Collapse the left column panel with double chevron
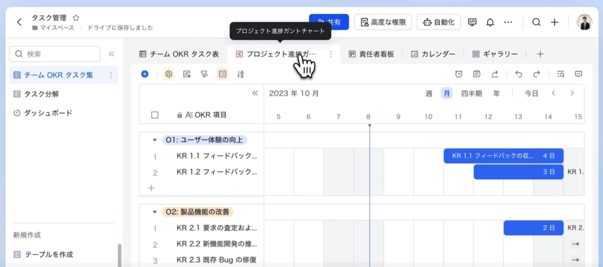Image resolution: width=603 pixels, height=267 pixels. point(255,93)
